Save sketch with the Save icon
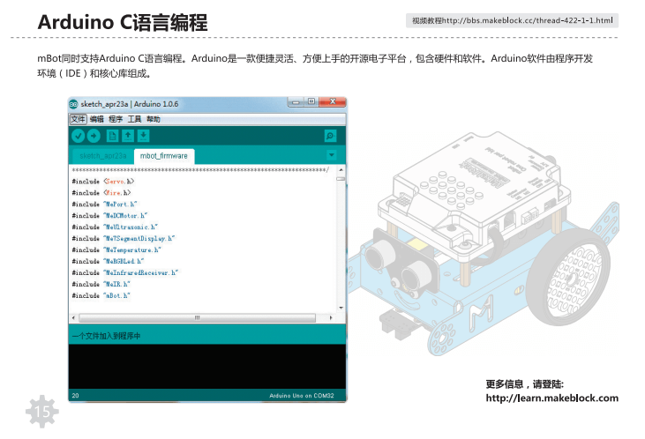This screenshot has height=439, width=645. coord(144,136)
